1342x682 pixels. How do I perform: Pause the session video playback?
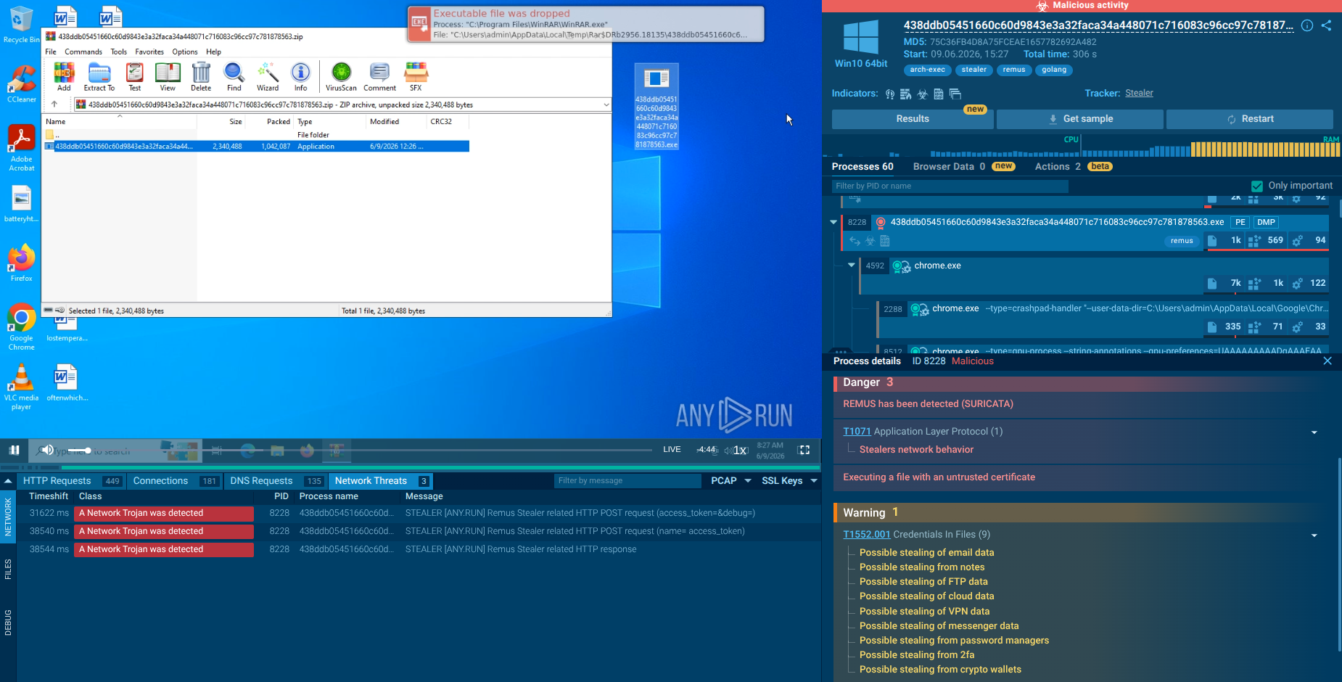[14, 450]
